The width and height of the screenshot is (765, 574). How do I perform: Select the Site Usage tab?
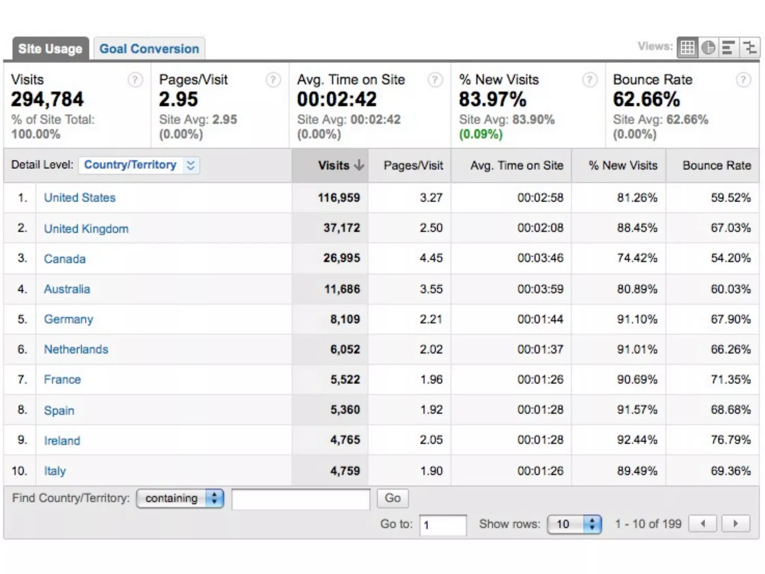pyautogui.click(x=50, y=49)
